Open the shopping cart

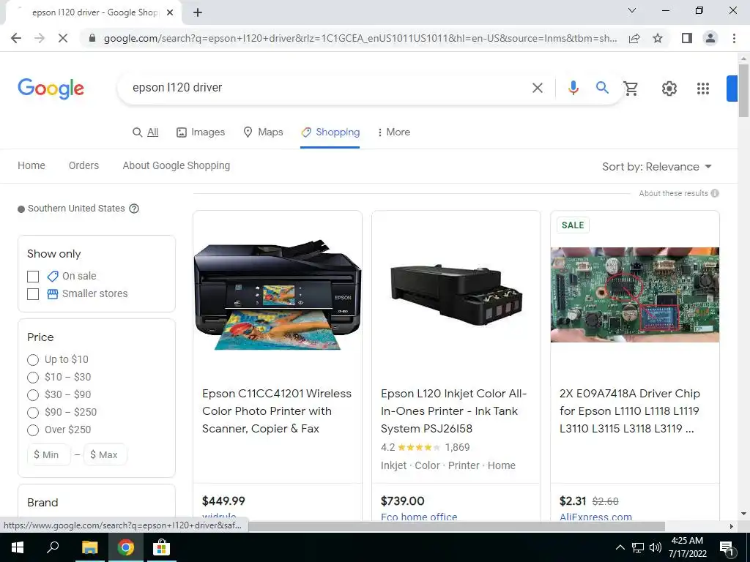pyautogui.click(x=631, y=88)
